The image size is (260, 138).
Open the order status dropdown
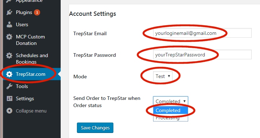pos(170,101)
